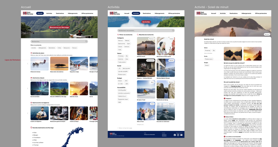This screenshot has width=278, height=147.
Task: Click Charger plus... below the results
Action: 141,124
